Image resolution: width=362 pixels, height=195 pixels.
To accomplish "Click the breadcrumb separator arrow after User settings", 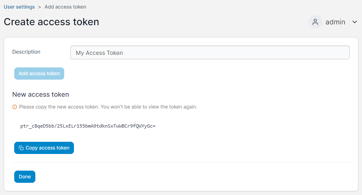I will point(39,7).
